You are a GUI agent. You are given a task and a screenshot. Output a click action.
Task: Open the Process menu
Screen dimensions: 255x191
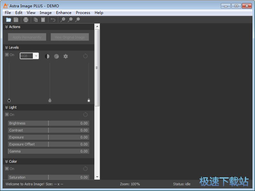coord(83,13)
